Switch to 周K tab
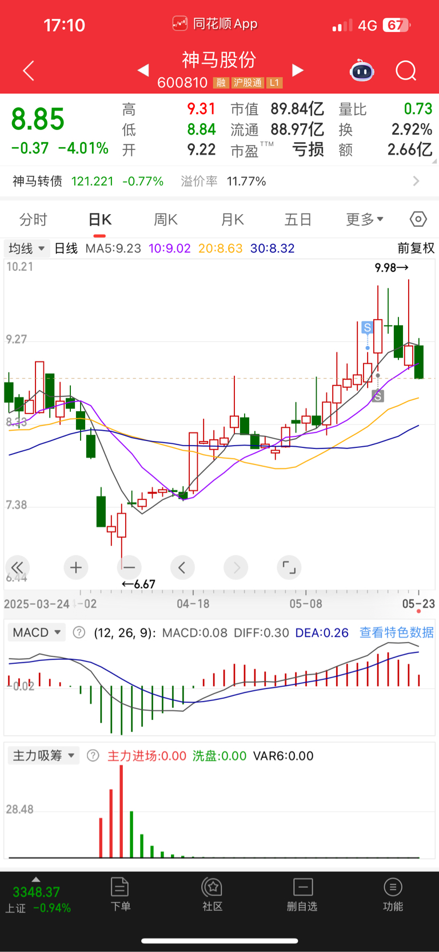 tap(166, 219)
